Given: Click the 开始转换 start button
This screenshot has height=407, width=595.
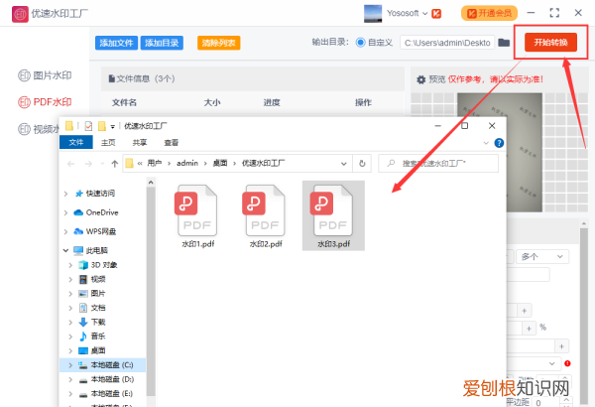Looking at the screenshot, I should (550, 42).
